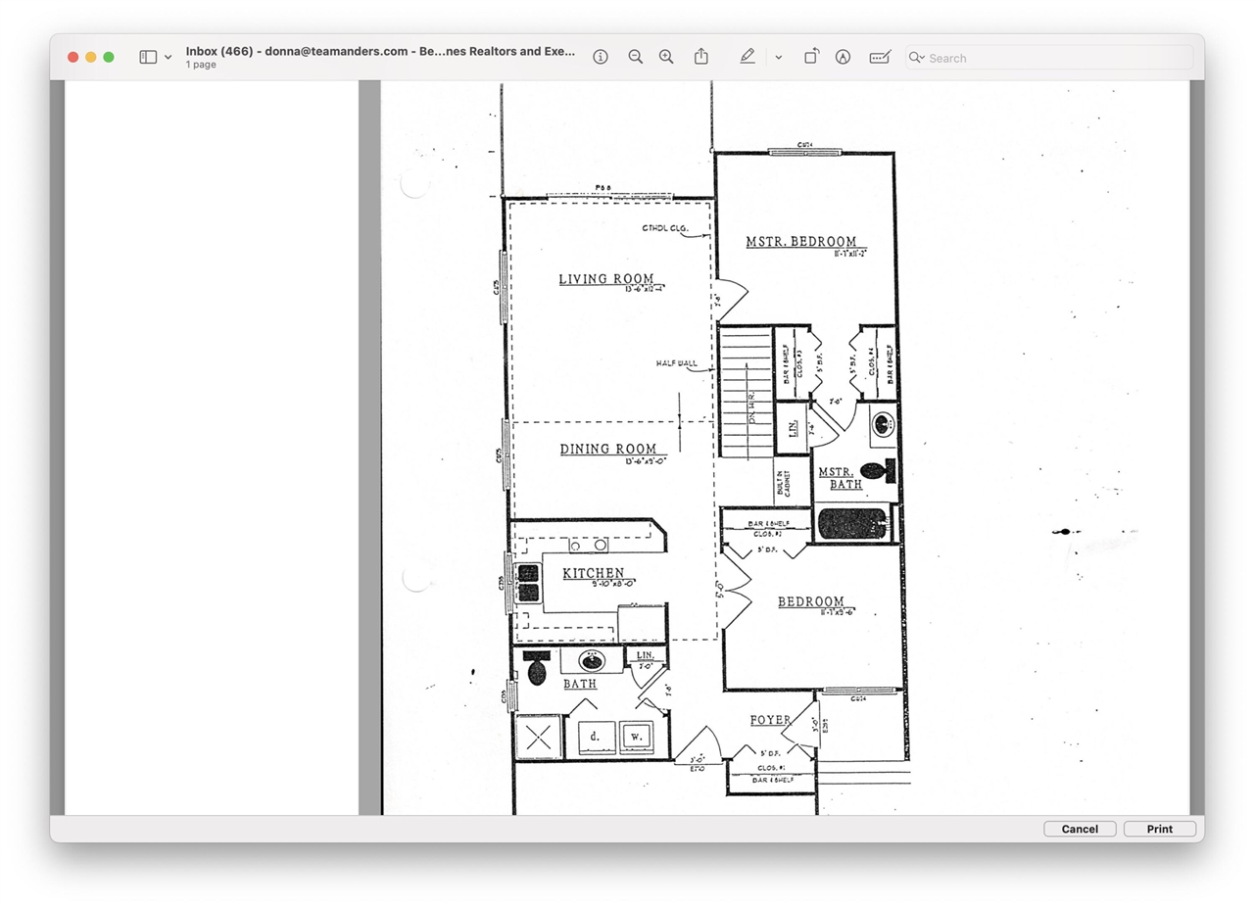Screen dimensions: 1254x908
Task: Open the form filling tool
Action: click(879, 57)
